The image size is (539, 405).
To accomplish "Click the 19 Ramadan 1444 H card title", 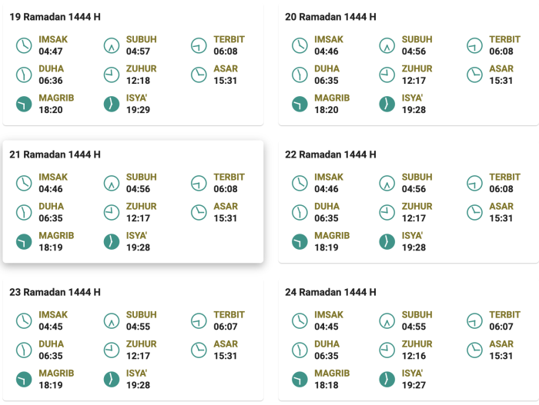I will click(x=55, y=17).
